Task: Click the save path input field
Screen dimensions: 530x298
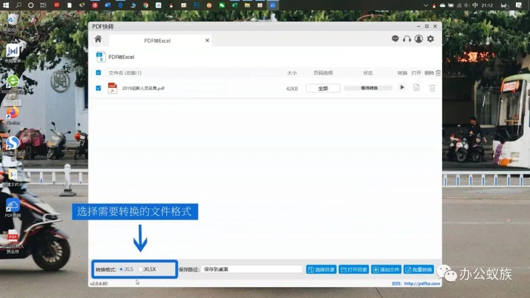Action: point(252,269)
